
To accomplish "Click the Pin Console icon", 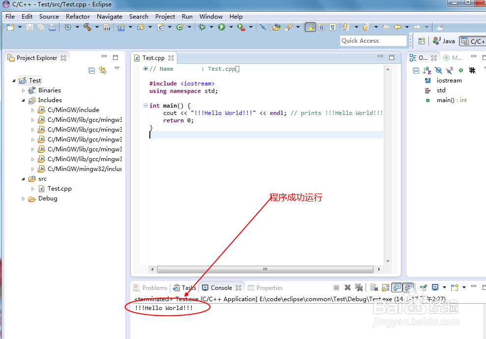I will (x=424, y=287).
